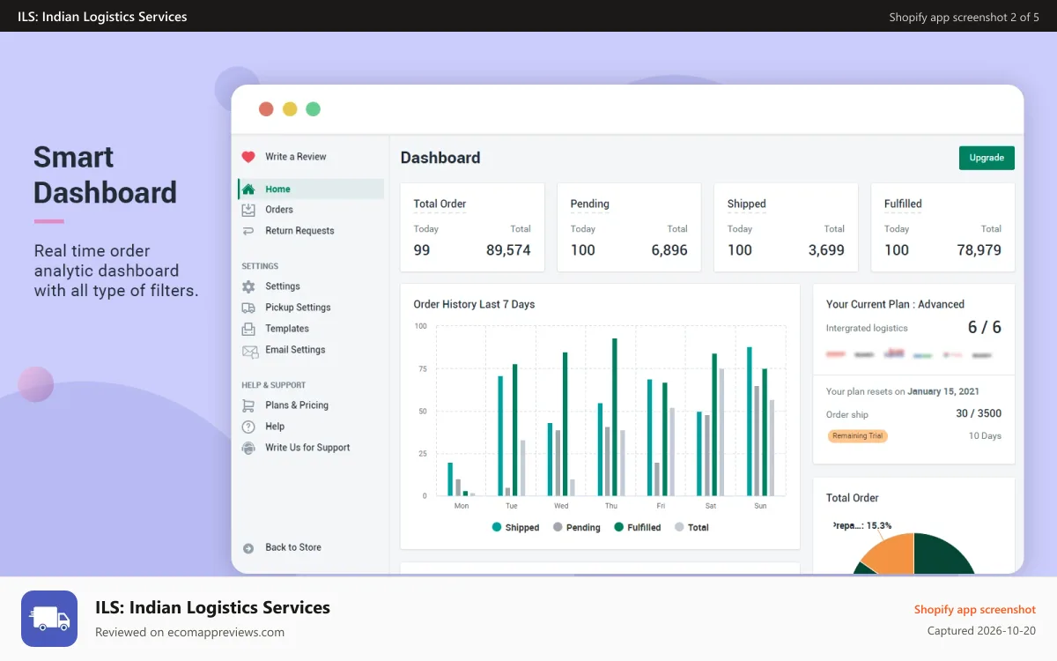This screenshot has height=661, width=1057.
Task: Click the Plans & Pricing cart icon
Action: 248,405
